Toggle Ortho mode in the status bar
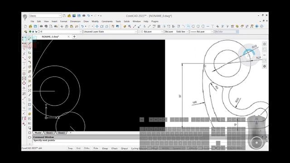 click(87, 148)
